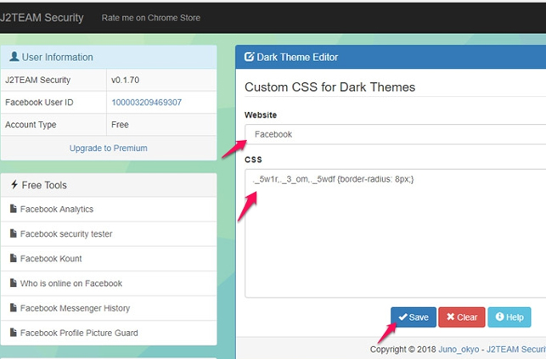The width and height of the screenshot is (546, 359).
Task: Open the Juno_okyo copyright link
Action: click(x=459, y=349)
